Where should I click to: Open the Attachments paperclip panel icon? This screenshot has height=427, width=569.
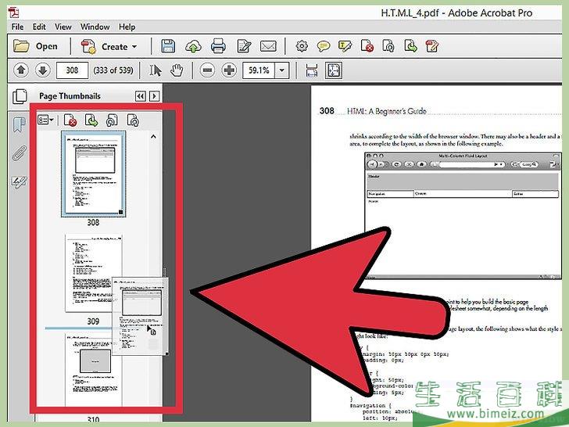pos(20,152)
